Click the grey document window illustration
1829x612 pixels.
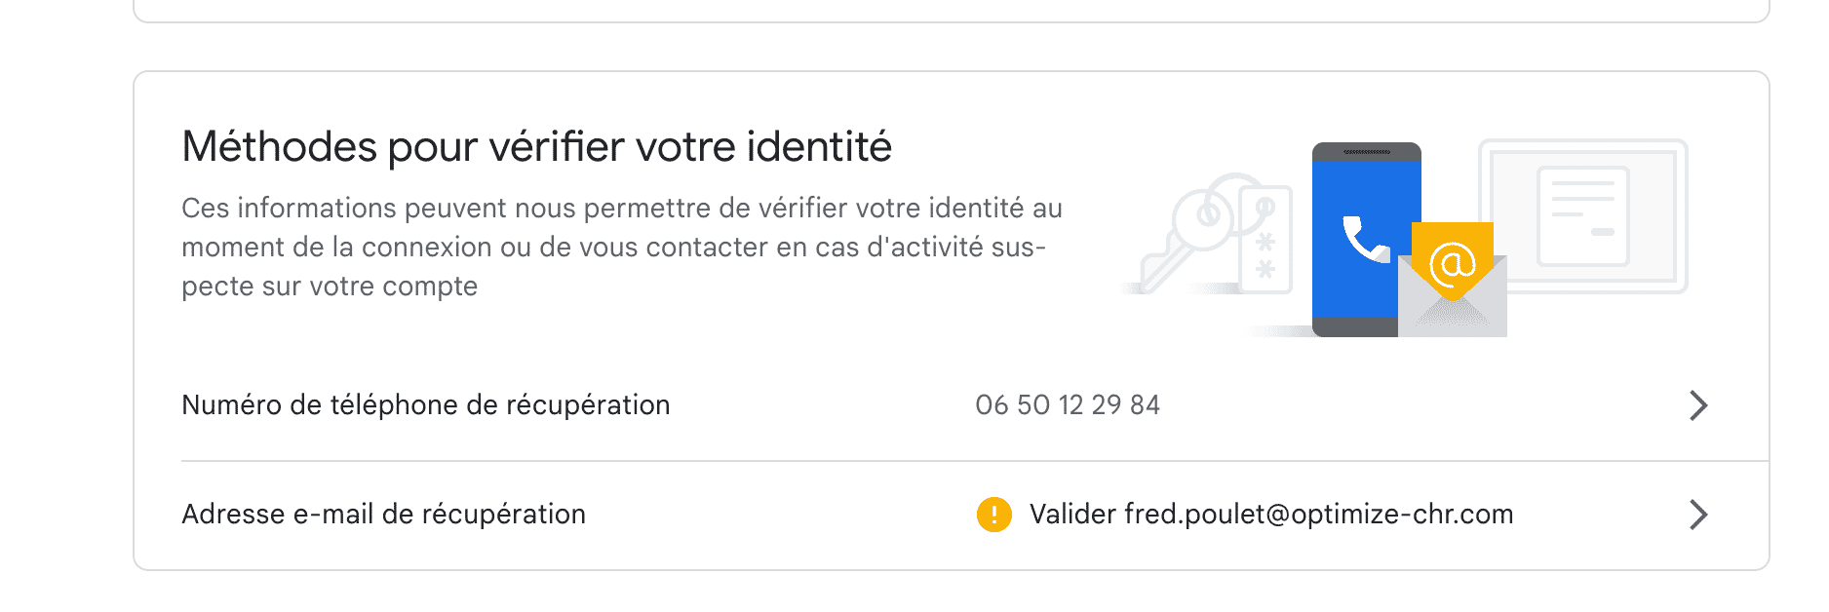(x=1638, y=214)
